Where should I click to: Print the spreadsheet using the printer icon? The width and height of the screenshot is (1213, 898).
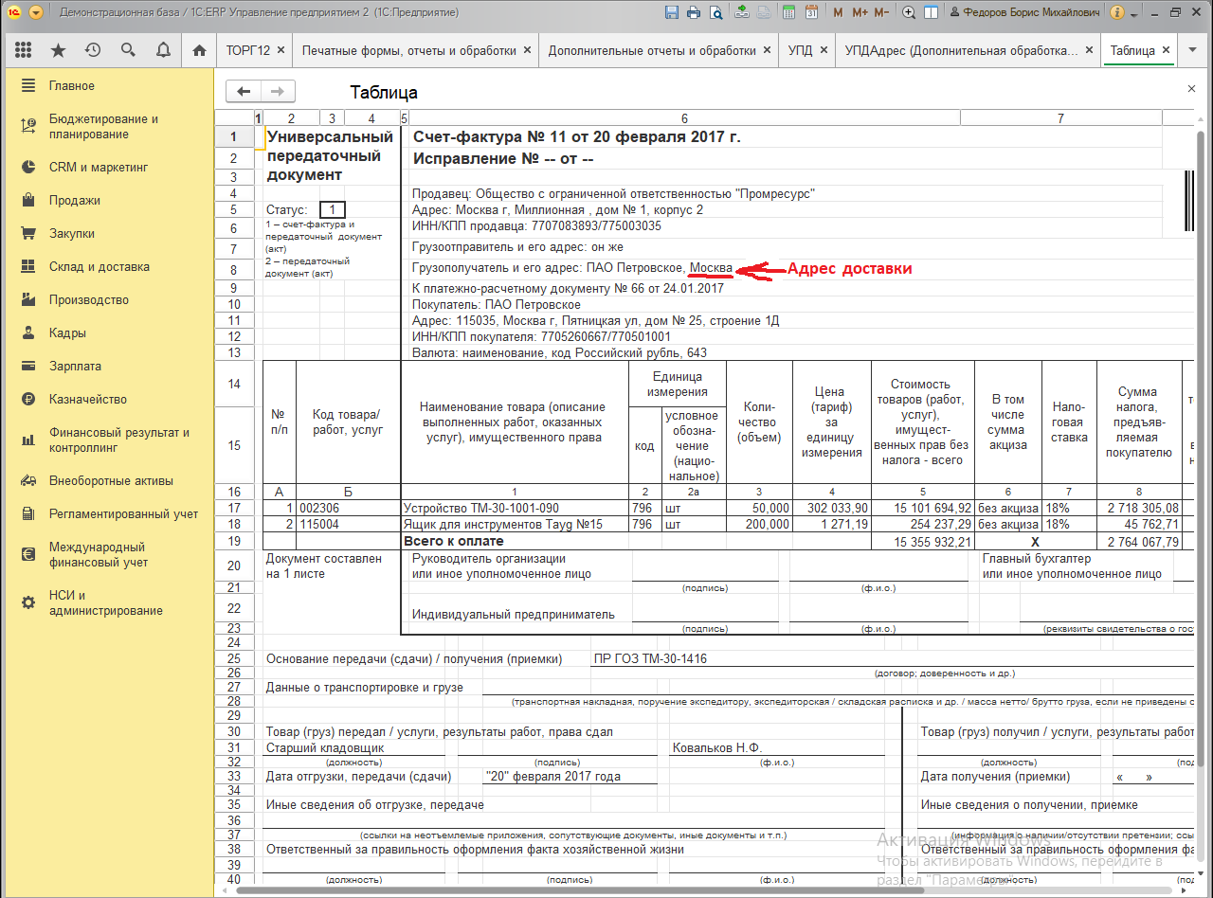pyautogui.click(x=694, y=12)
